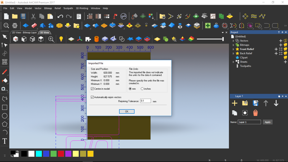Open the File menu
The image size is (288, 162).
(5, 8)
